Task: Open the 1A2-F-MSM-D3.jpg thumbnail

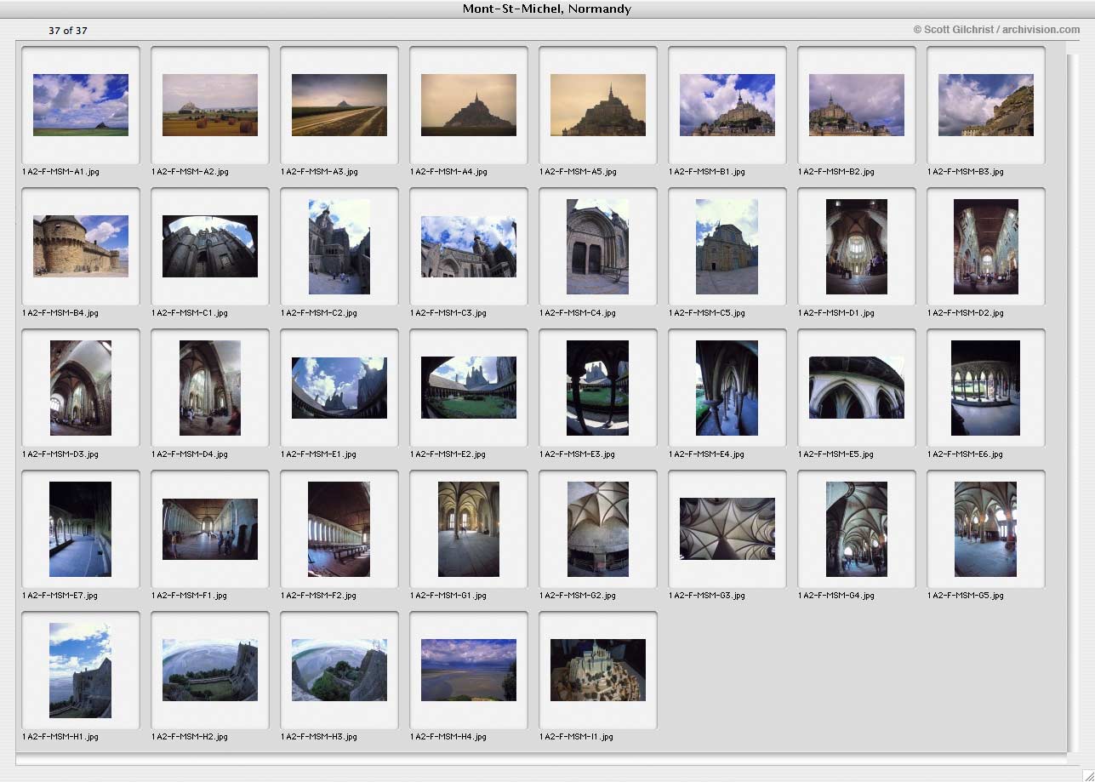Action: (81, 387)
